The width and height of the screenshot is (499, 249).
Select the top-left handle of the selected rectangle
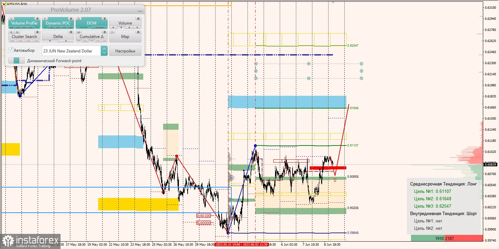click(x=256, y=64)
